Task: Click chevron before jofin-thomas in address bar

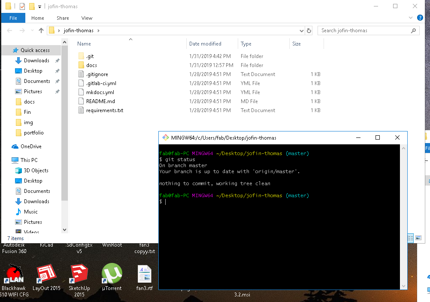Action: [x=59, y=31]
